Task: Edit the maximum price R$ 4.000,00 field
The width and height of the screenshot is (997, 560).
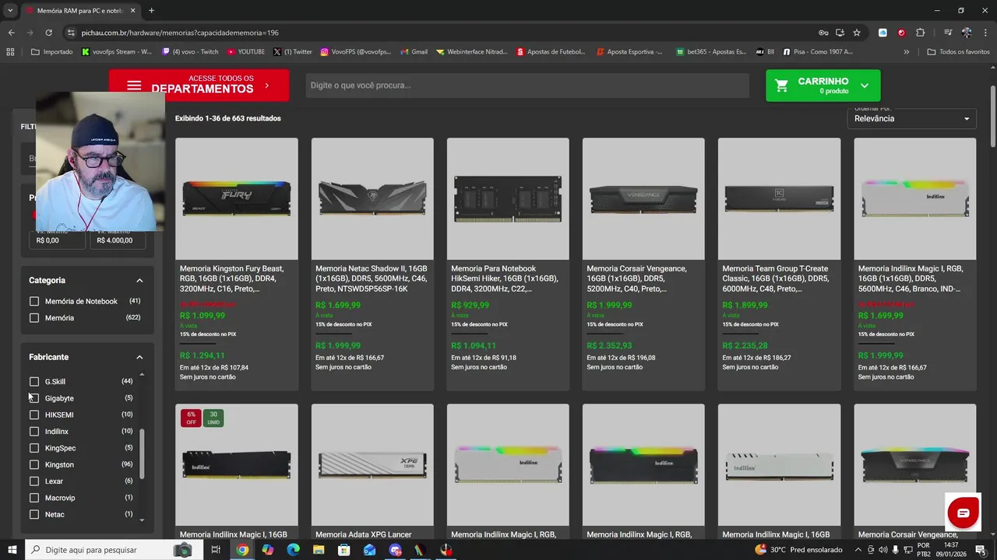Action: tap(118, 240)
